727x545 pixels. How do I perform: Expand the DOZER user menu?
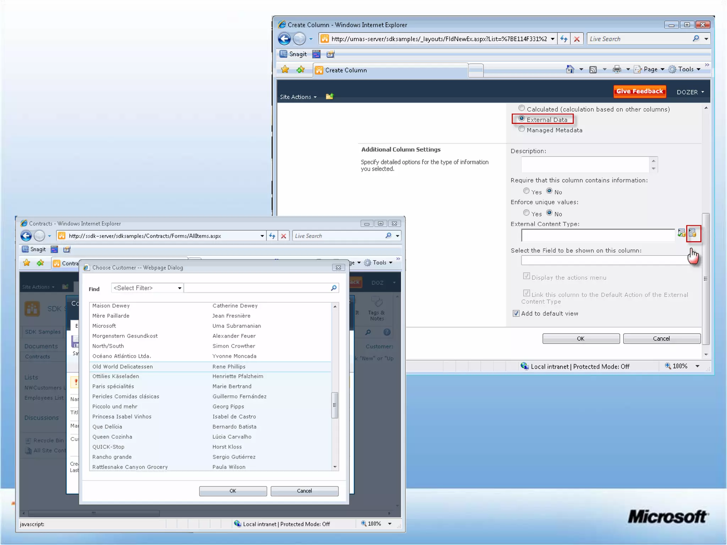(690, 92)
